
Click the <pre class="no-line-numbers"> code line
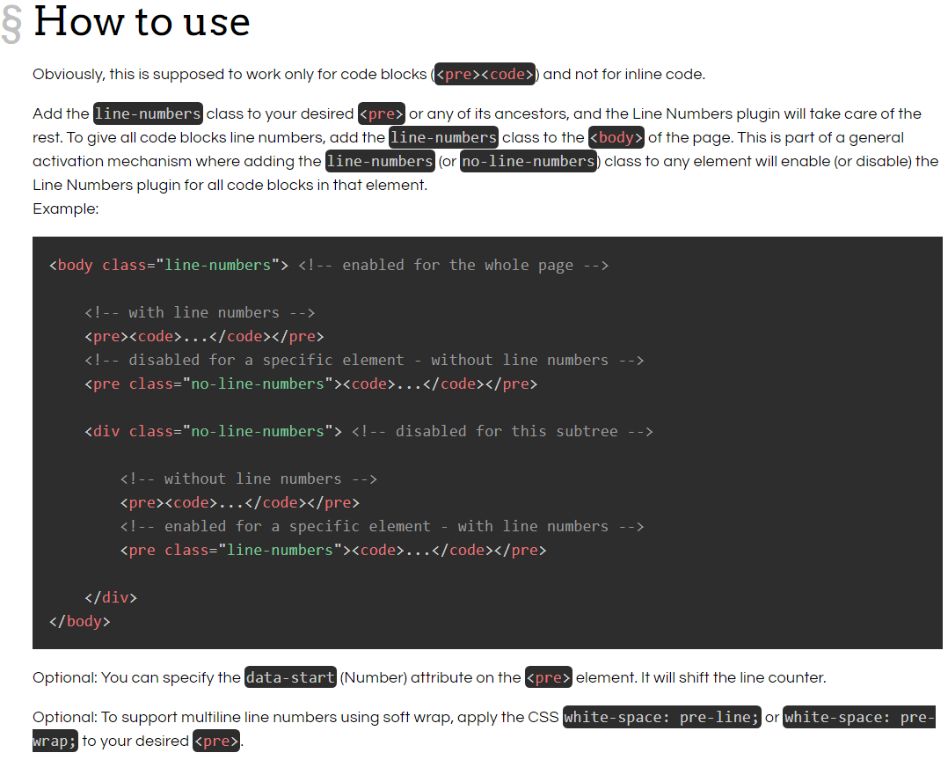point(310,384)
